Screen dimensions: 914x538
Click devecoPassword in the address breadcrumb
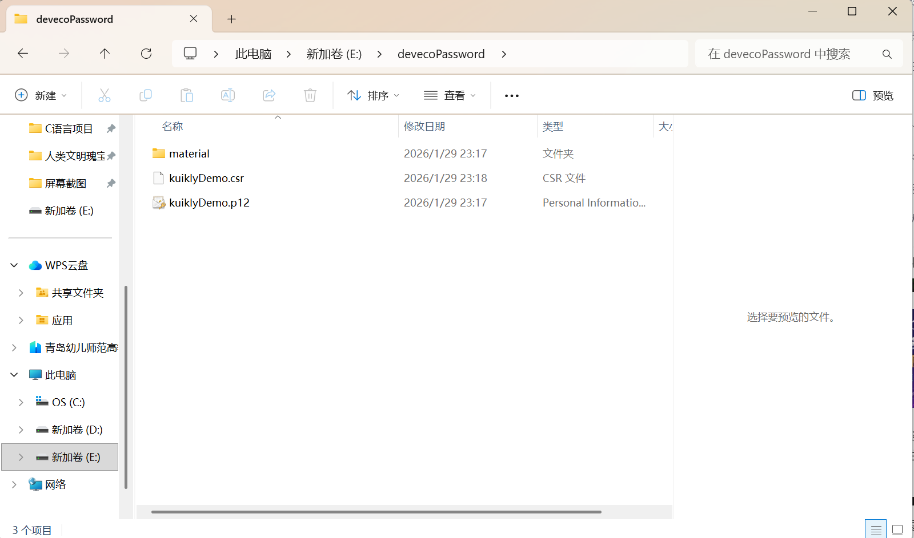[x=441, y=54]
